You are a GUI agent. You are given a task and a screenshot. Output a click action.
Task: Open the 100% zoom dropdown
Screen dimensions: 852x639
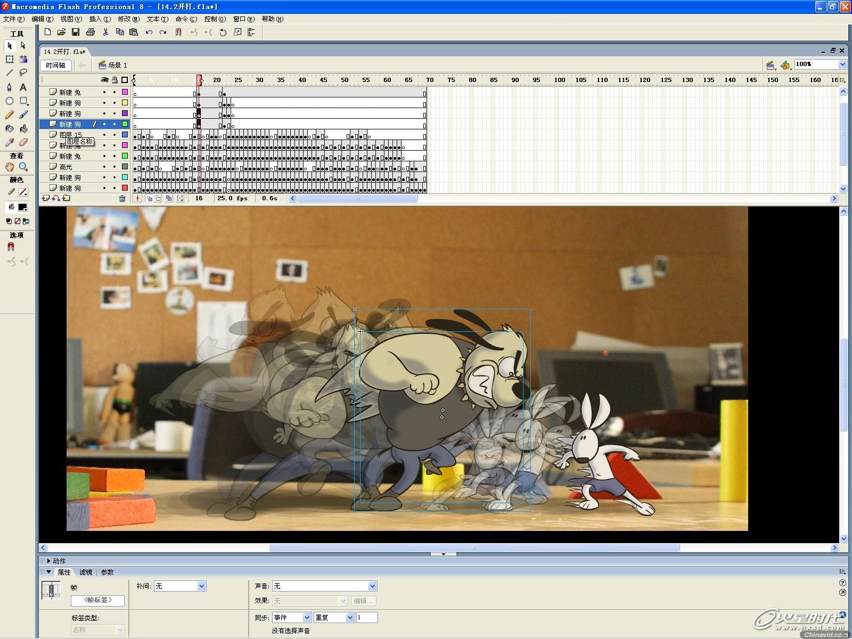[x=842, y=64]
